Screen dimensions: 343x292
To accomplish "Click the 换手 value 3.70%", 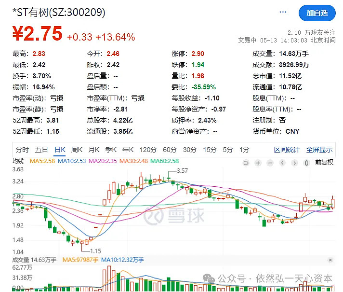I will pos(42,76).
